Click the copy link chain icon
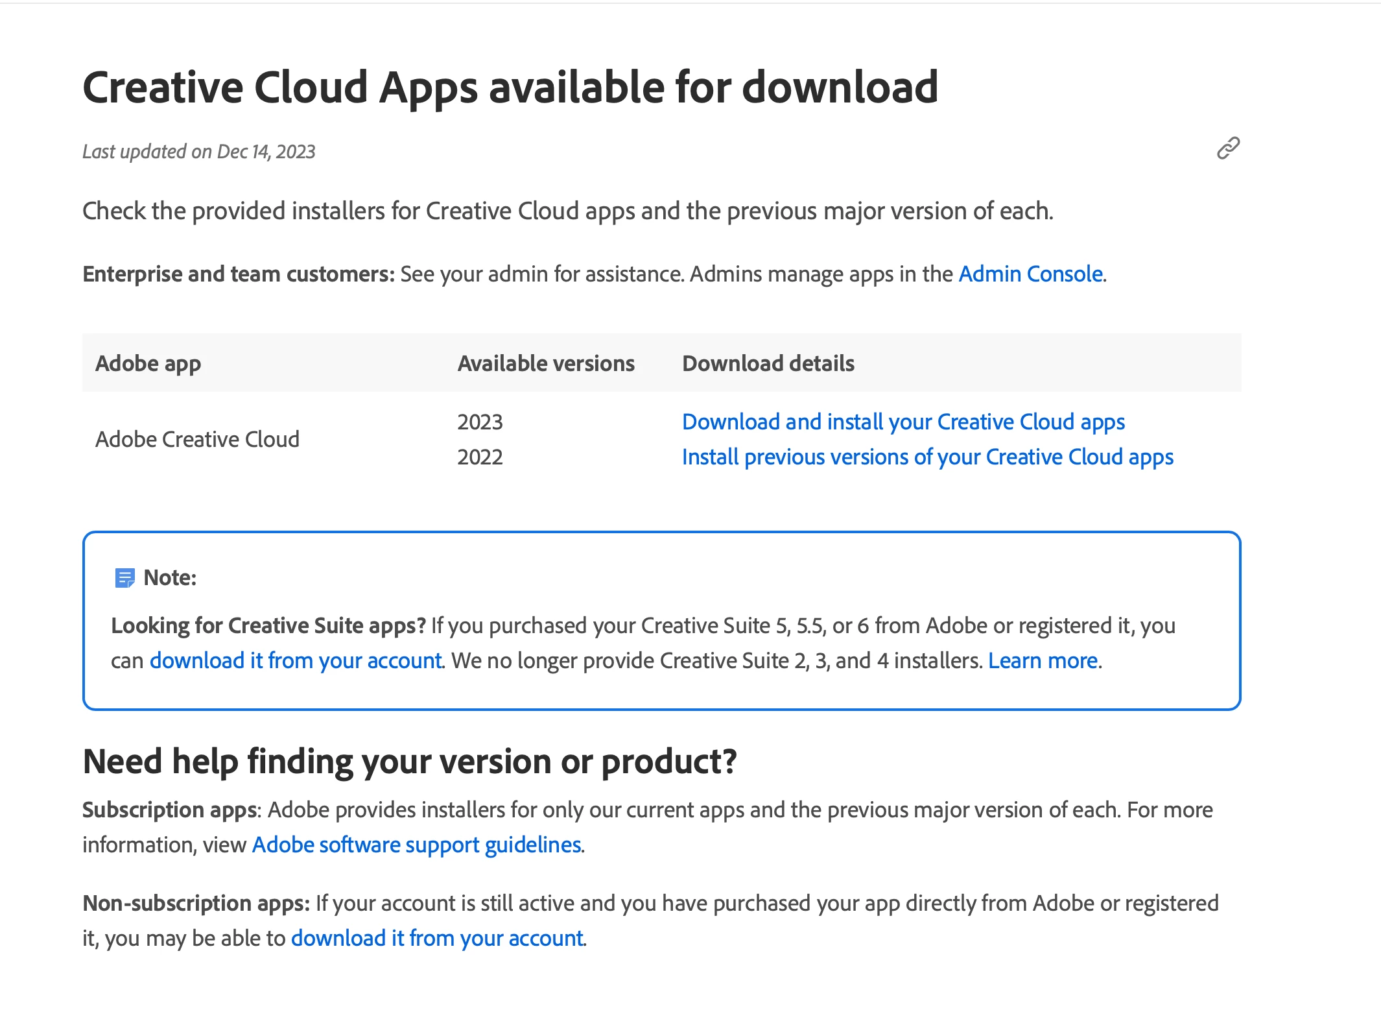This screenshot has width=1381, height=1034. pyautogui.click(x=1228, y=149)
